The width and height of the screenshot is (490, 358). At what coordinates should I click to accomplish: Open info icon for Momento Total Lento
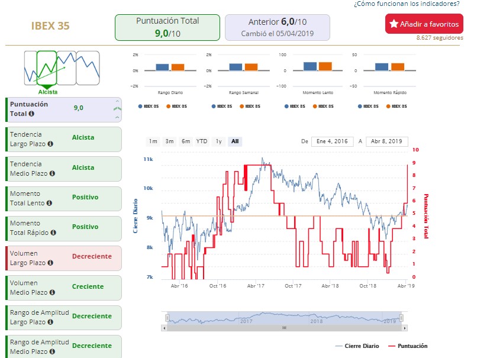click(49, 203)
